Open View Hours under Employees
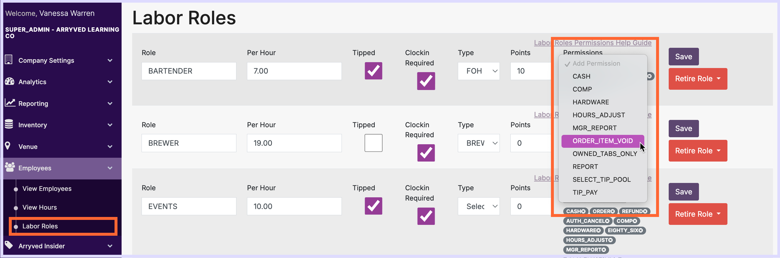 click(39, 208)
